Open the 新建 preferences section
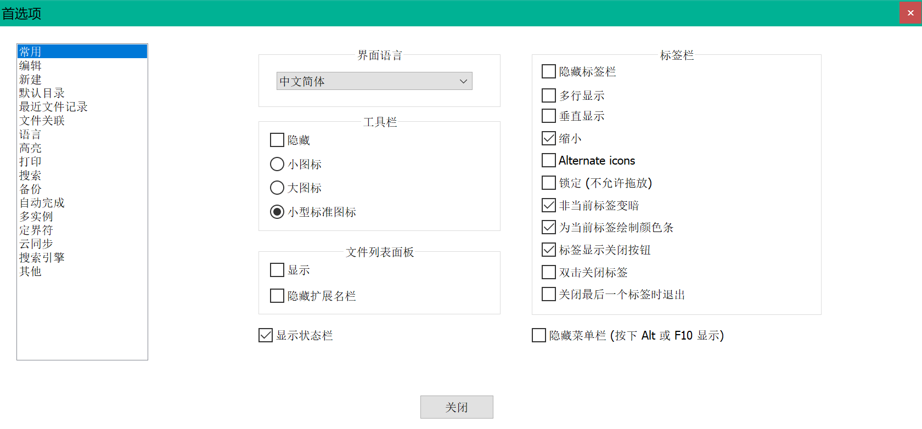Screen dimensions: 922x429 pyautogui.click(x=30, y=78)
